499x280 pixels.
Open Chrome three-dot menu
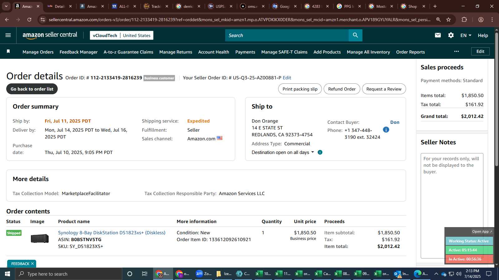(x=492, y=20)
